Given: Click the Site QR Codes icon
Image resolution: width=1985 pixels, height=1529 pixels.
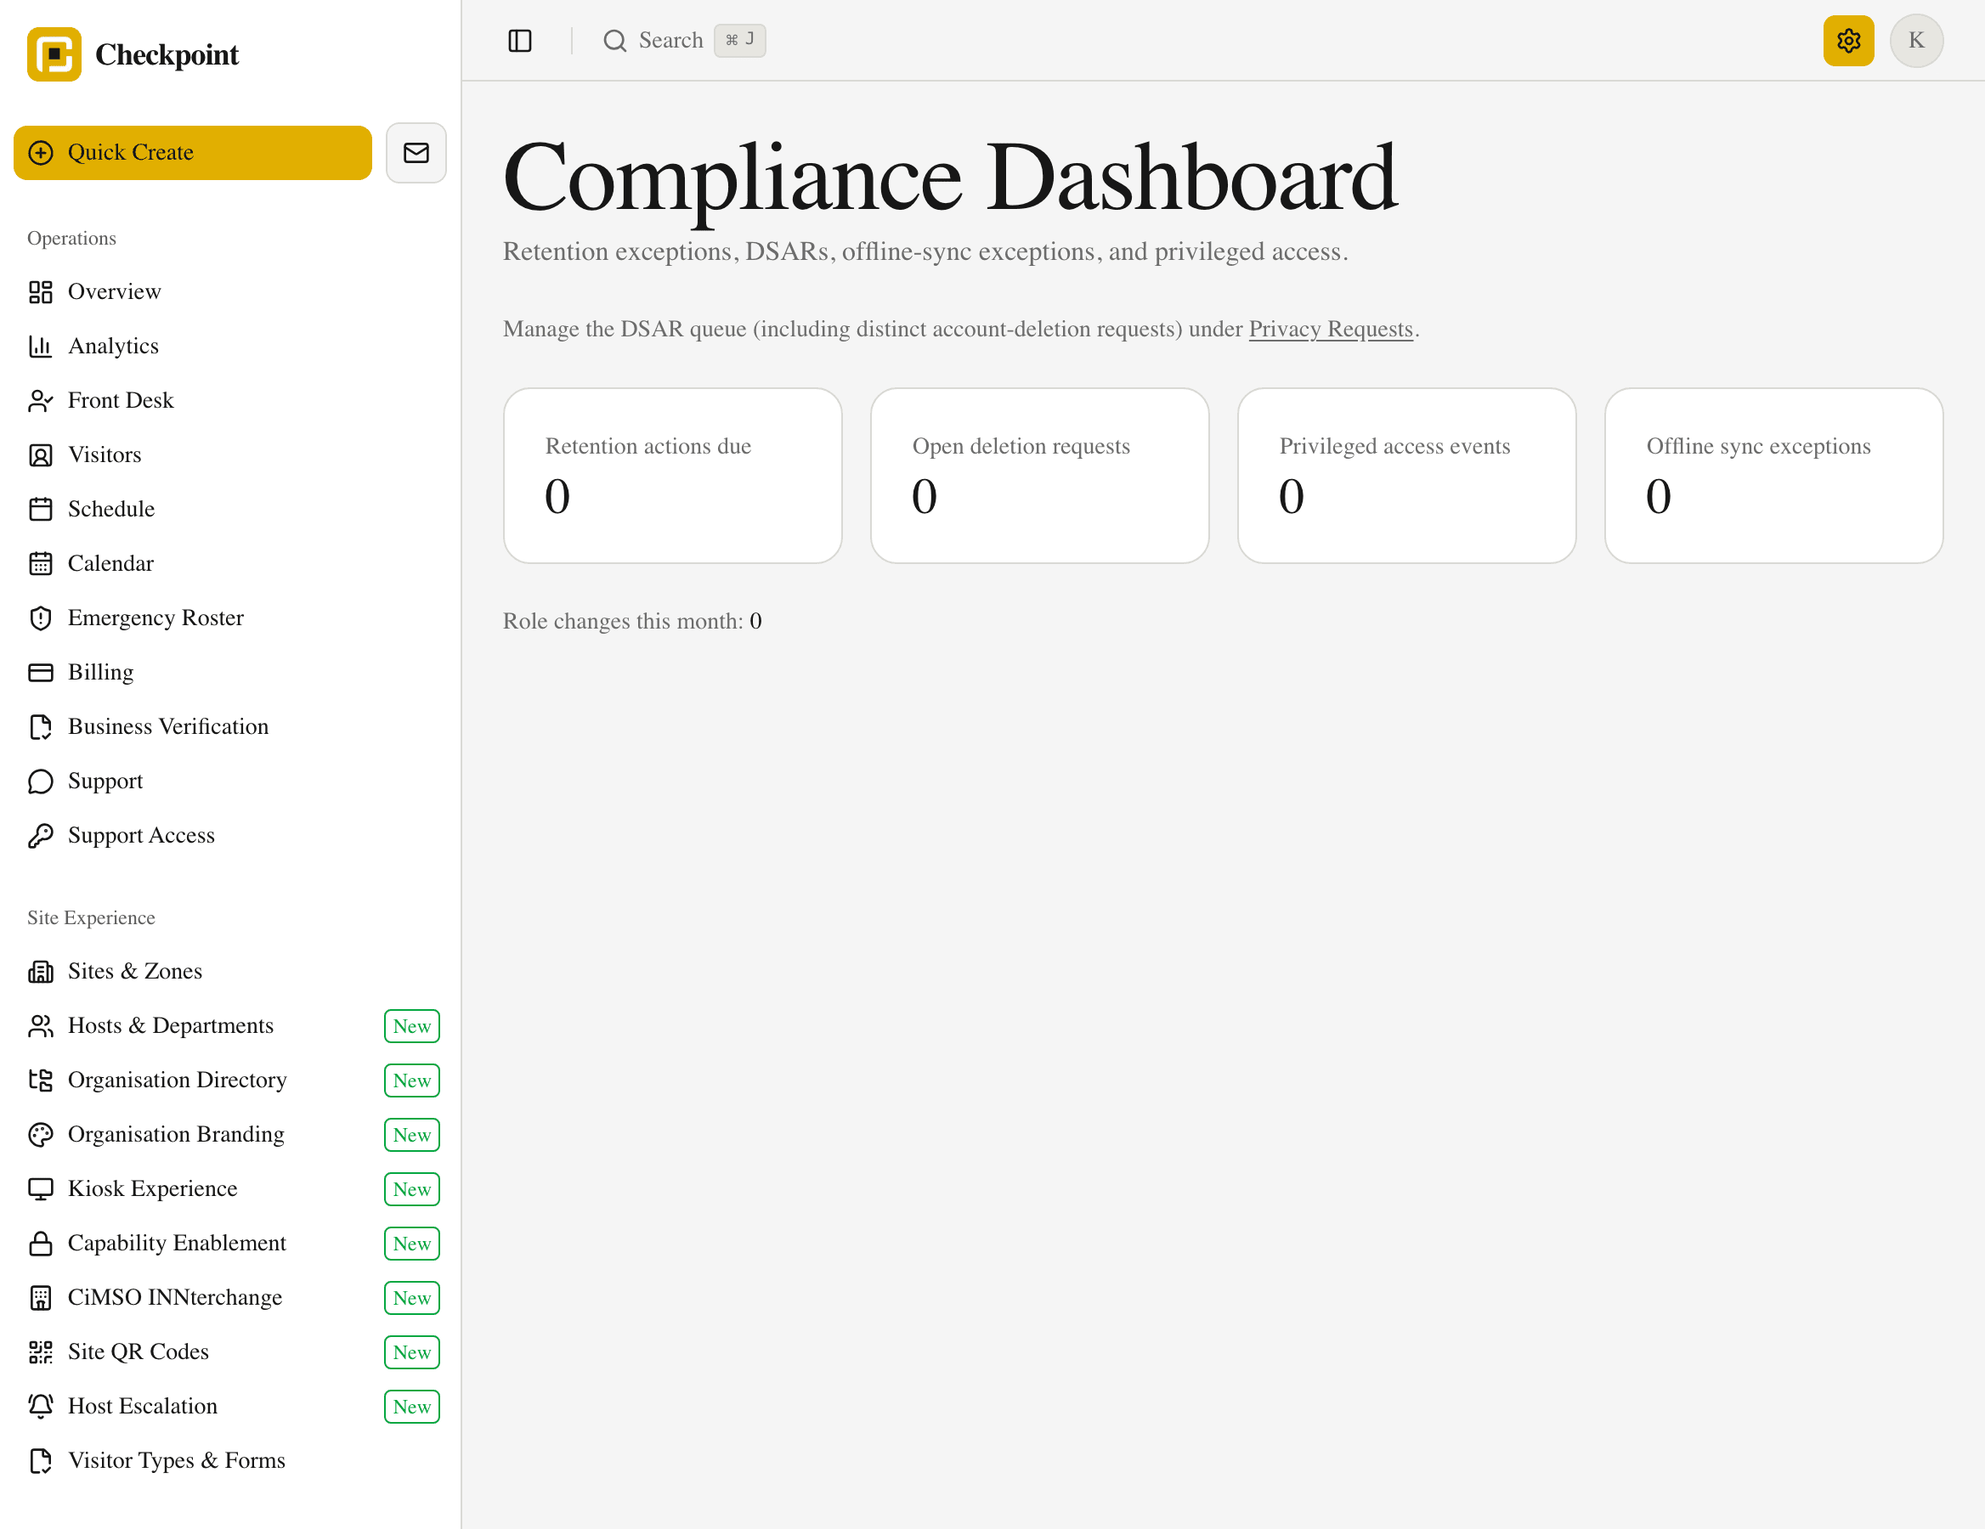Looking at the screenshot, I should coord(41,1351).
